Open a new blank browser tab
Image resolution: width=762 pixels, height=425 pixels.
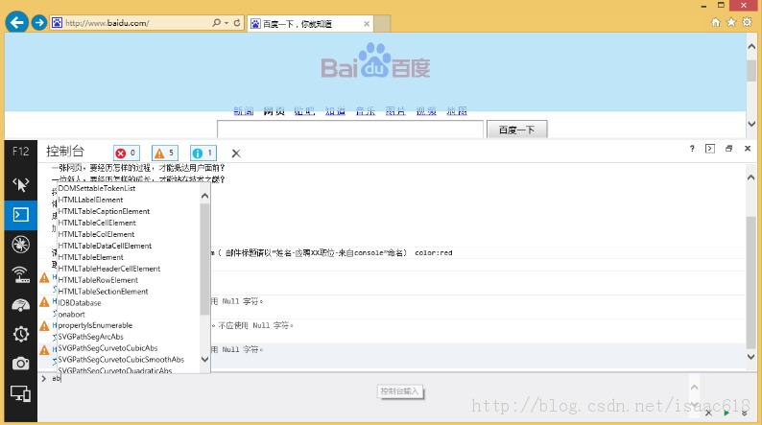pos(382,23)
